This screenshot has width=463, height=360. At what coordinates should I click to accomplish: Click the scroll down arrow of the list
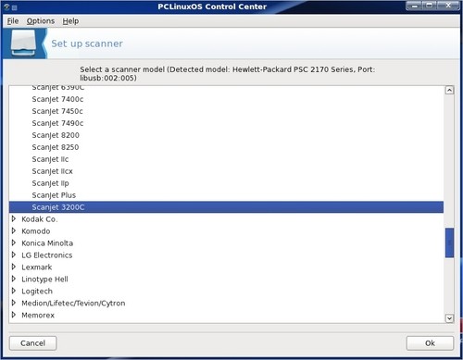click(449, 318)
